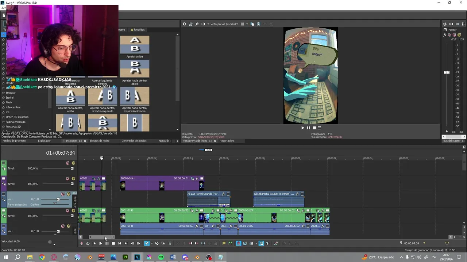Select Flash transition category
The height and width of the screenshot is (262, 467).
pos(9,103)
